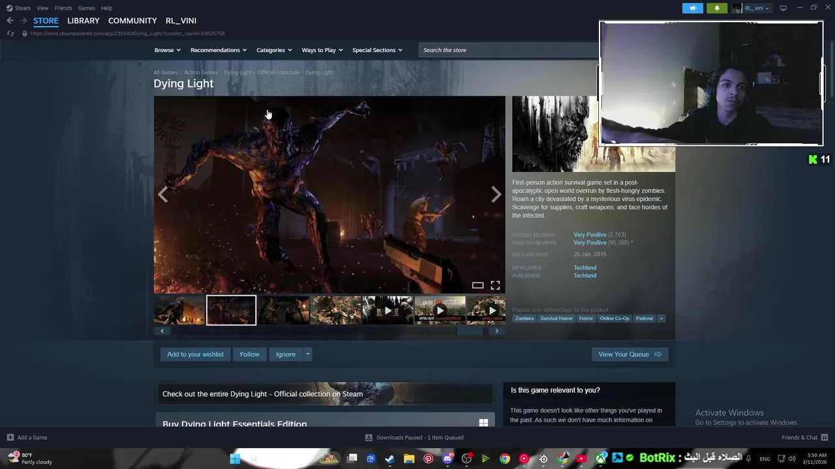Click the STORE tab
This screenshot has width=835, height=469.
pyautogui.click(x=46, y=21)
